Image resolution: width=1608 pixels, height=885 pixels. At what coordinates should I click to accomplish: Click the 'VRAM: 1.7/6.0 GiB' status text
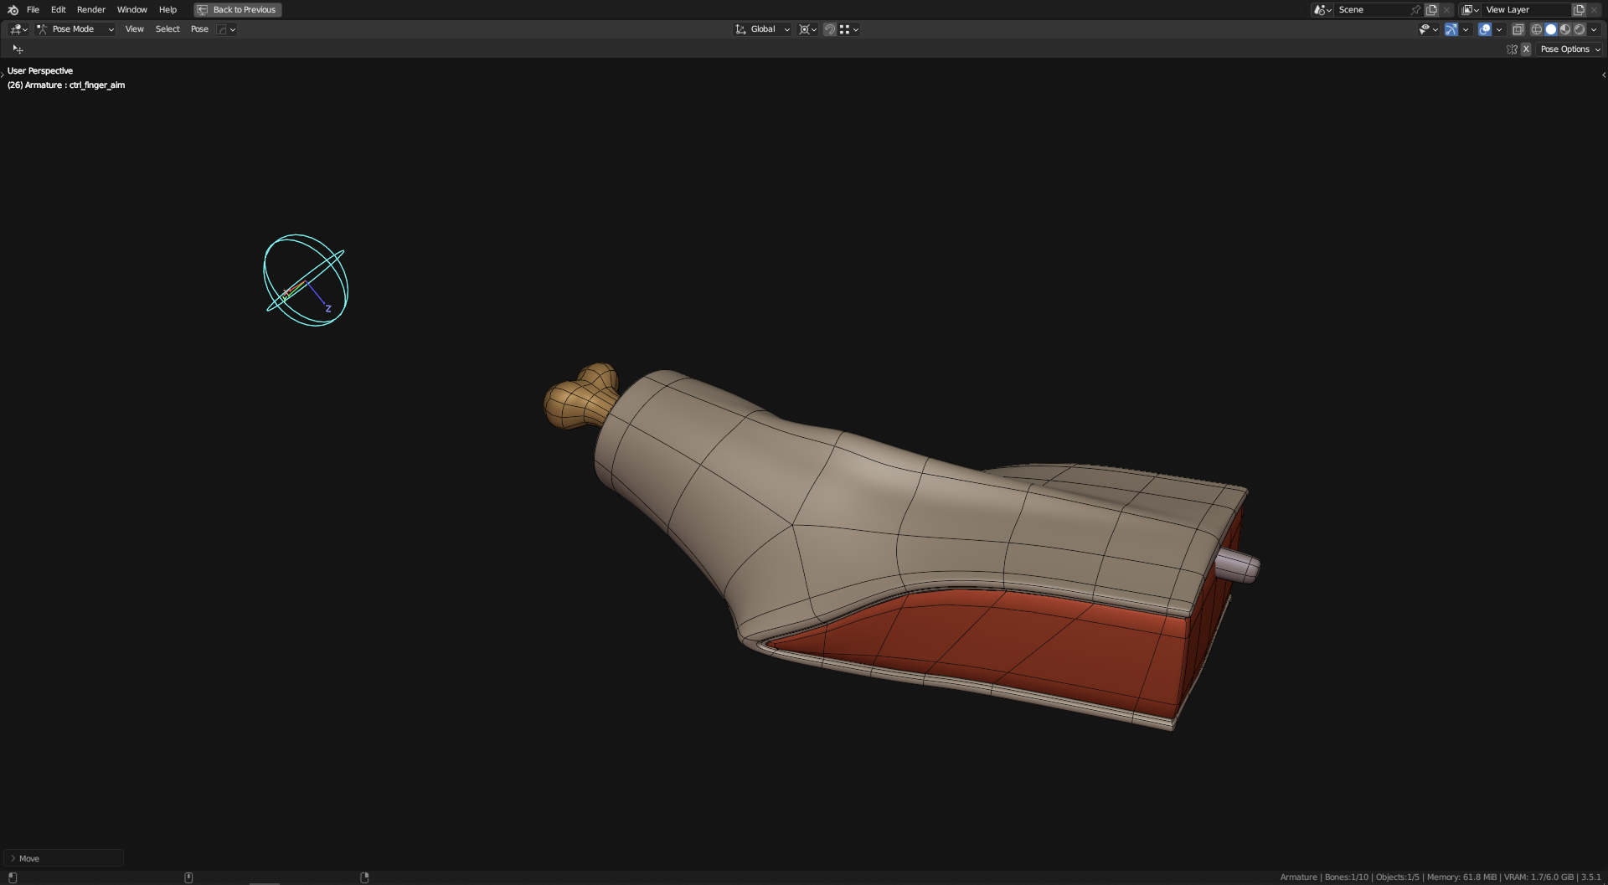(x=1538, y=877)
